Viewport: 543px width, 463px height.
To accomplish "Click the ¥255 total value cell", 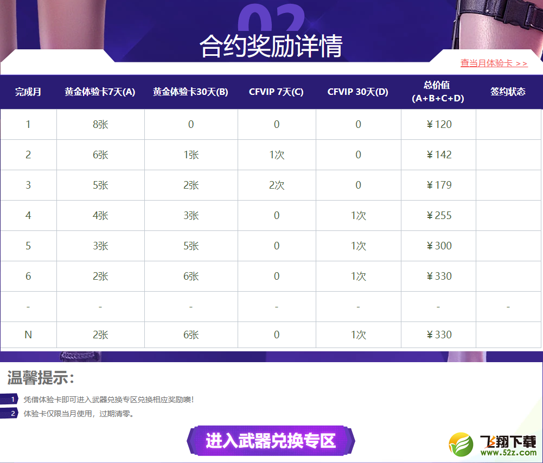I will pos(439,216).
